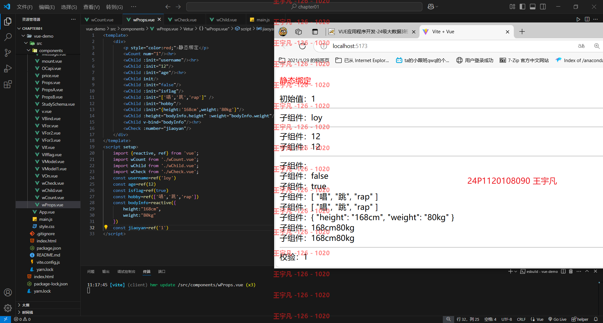
Task: Maximize the terminal panel size
Action: [587, 271]
